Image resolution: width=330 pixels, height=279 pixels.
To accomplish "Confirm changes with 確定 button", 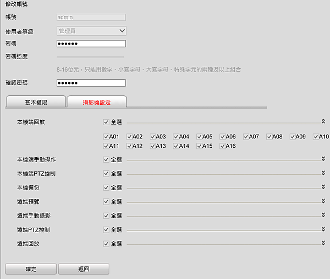I will 31,269.
